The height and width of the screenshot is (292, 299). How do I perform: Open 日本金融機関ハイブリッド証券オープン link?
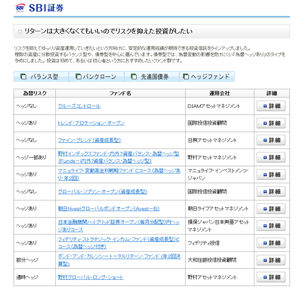click(x=119, y=226)
